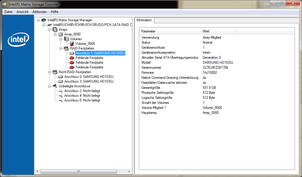Click the Intel Matrix Storage Manager root icon
The height and width of the screenshot is (177, 302).
tap(44, 20)
